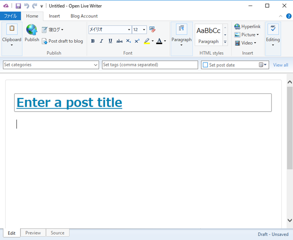The height and width of the screenshot is (240, 293).
Task: Open the 寝ログ blog selector dropdown
Action: pos(53,30)
